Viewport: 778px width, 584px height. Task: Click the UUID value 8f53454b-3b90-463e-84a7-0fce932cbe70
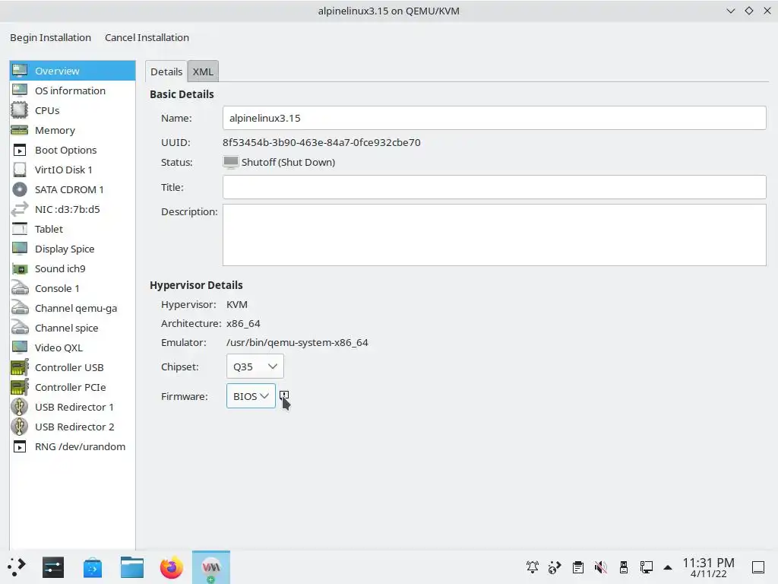[321, 142]
